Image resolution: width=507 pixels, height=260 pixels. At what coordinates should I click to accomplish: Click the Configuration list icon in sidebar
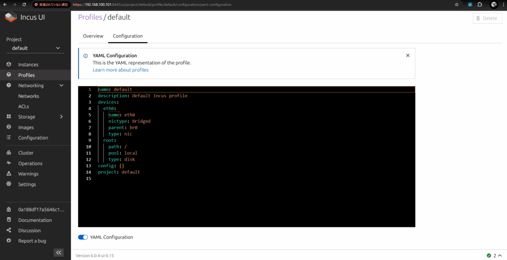click(9, 137)
